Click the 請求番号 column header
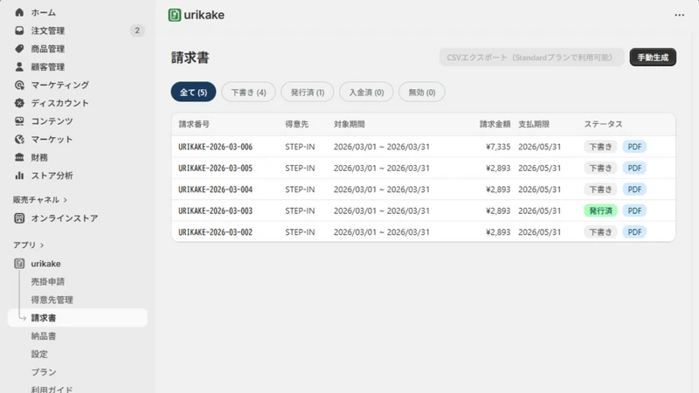Screen dimensions: 699x393 (194, 124)
